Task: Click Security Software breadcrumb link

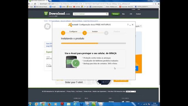Action: [x=66, y=21]
